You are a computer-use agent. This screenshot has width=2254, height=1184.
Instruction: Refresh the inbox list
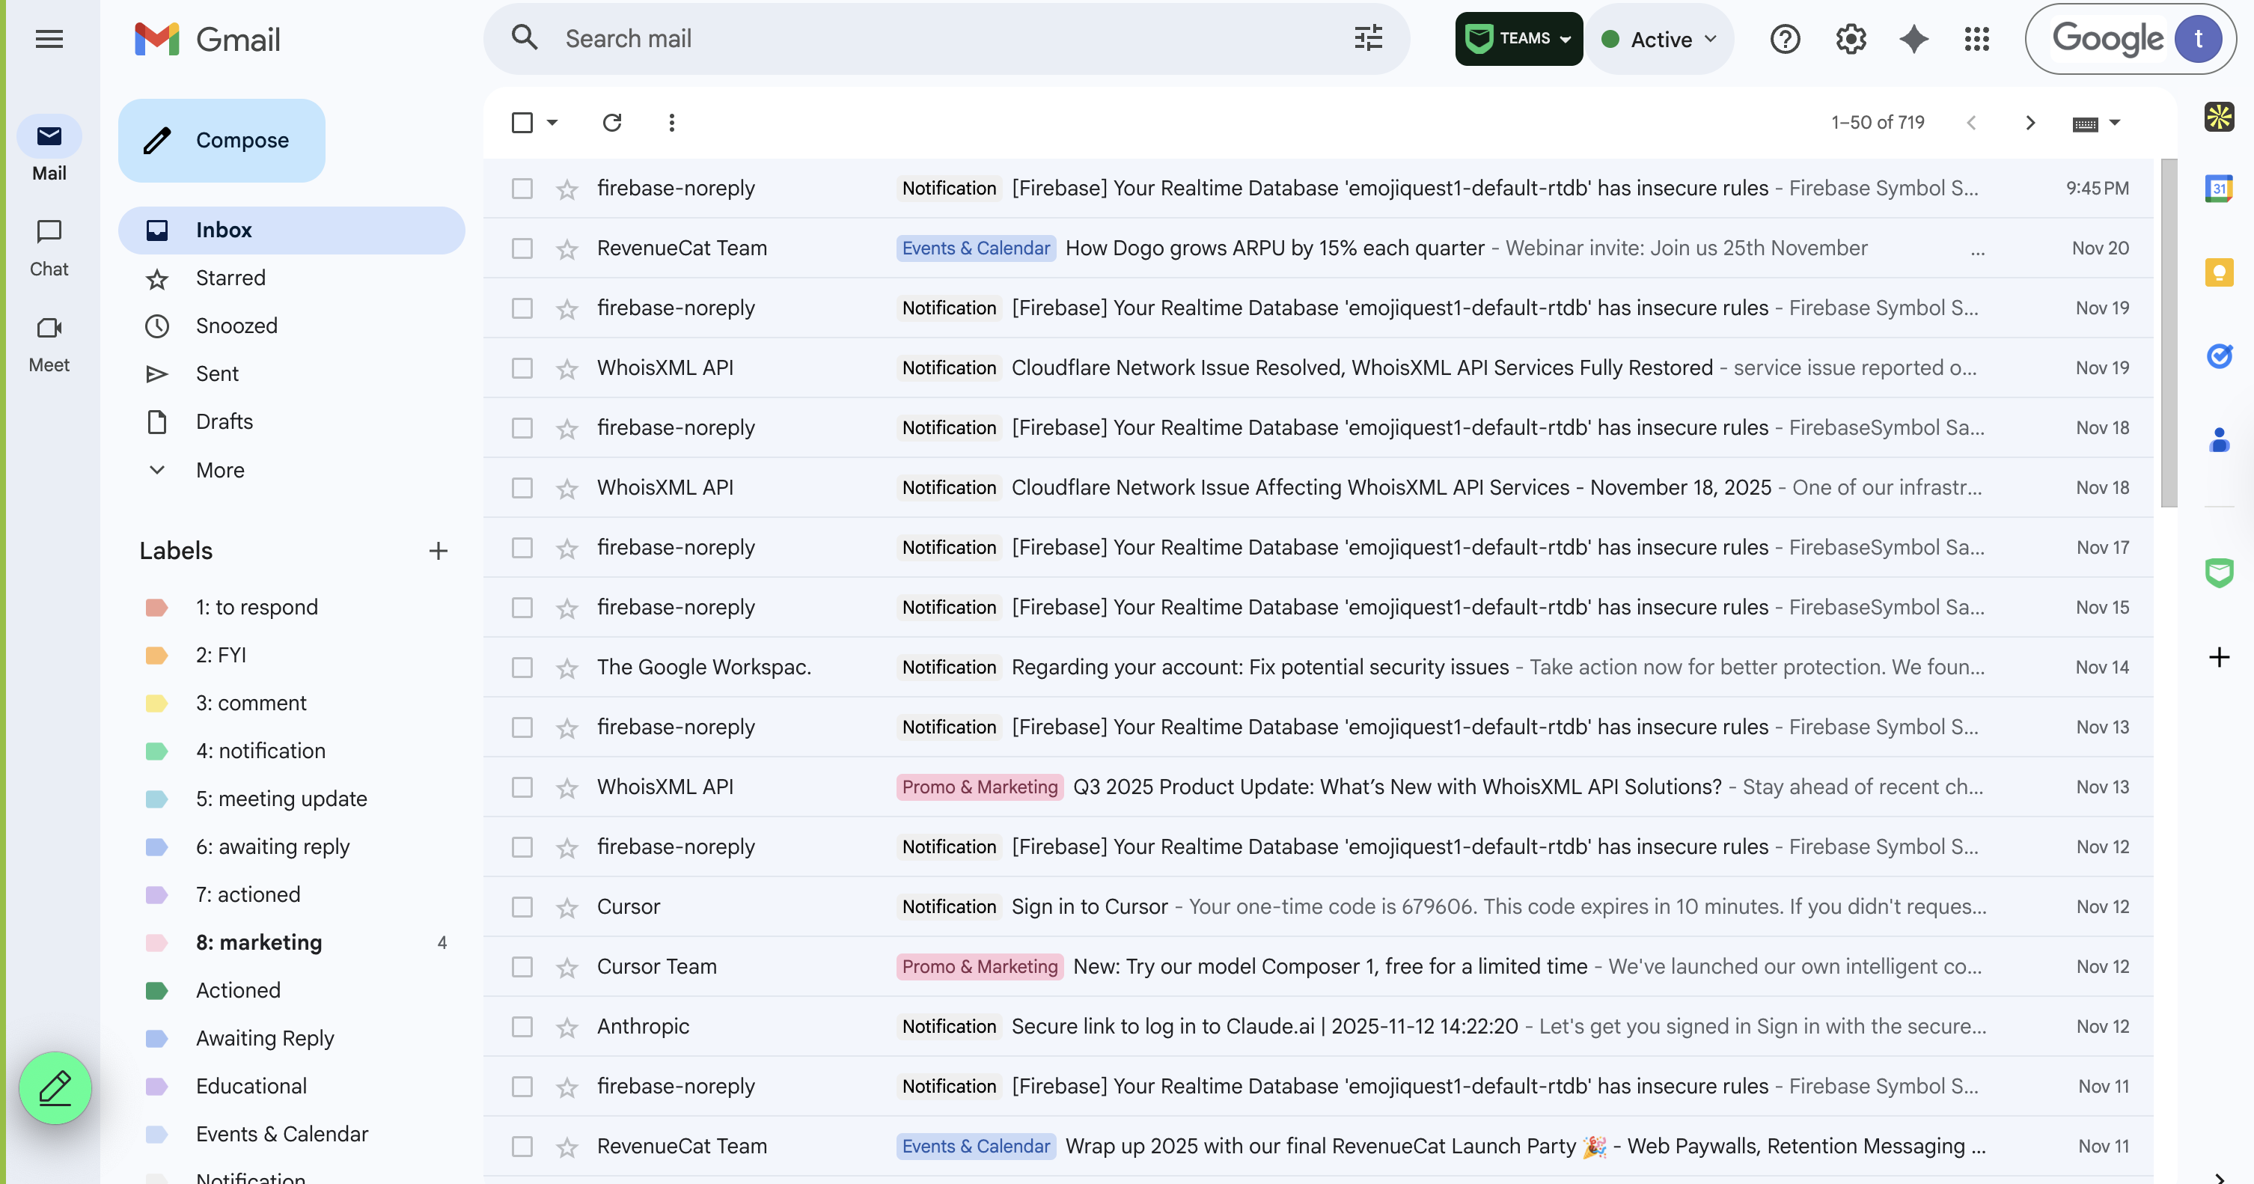(x=611, y=123)
